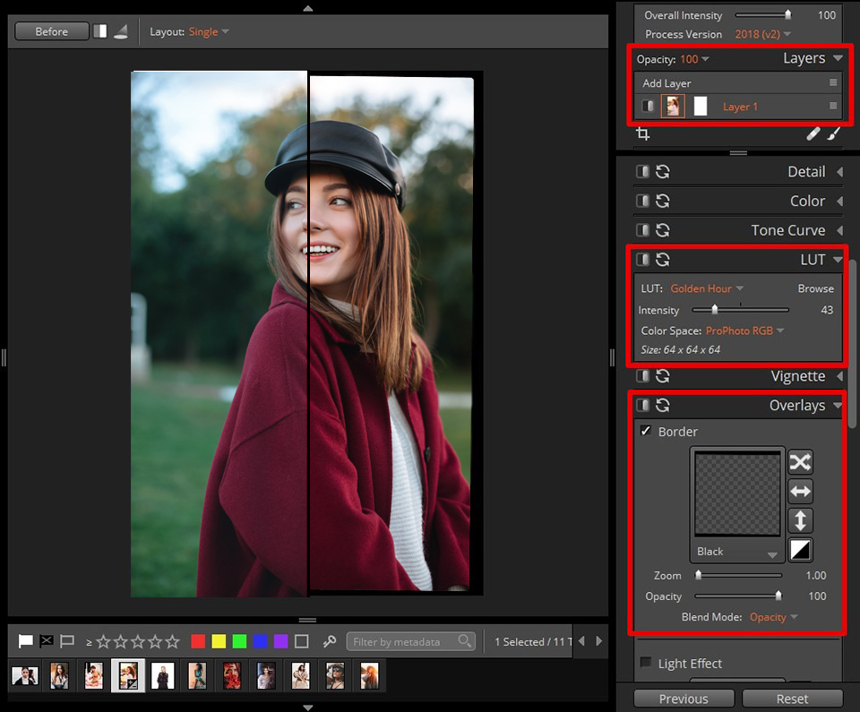
Task: Select the paint brush tool
Action: click(833, 134)
